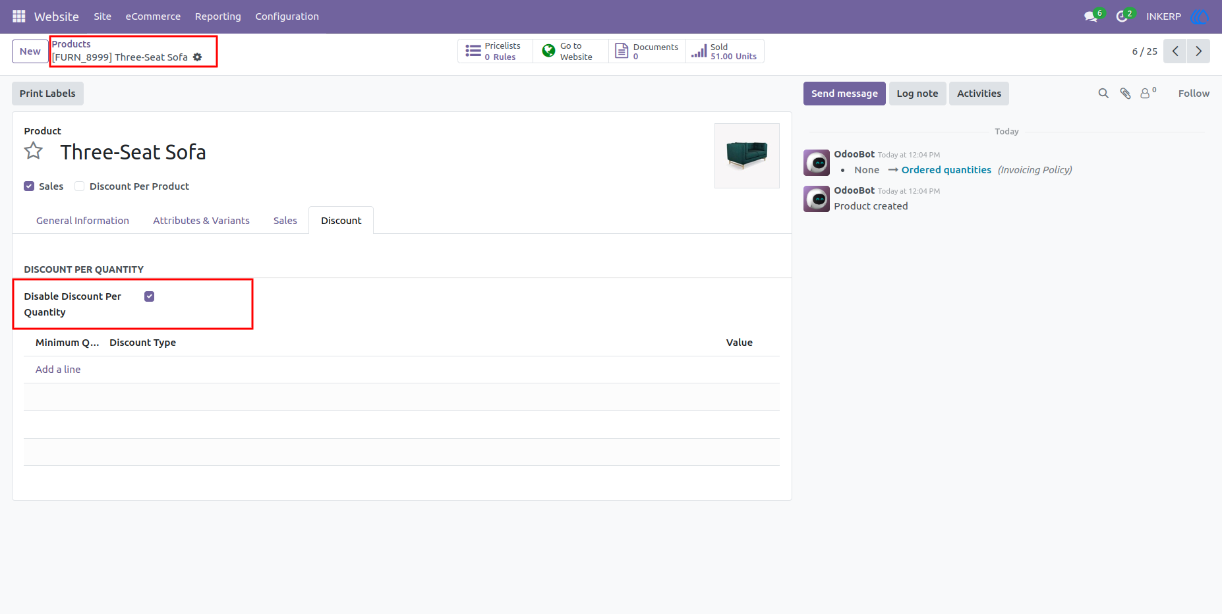The width and height of the screenshot is (1222, 614).
Task: Uncheck Disable Discount Per Quantity checkbox
Action: click(150, 296)
